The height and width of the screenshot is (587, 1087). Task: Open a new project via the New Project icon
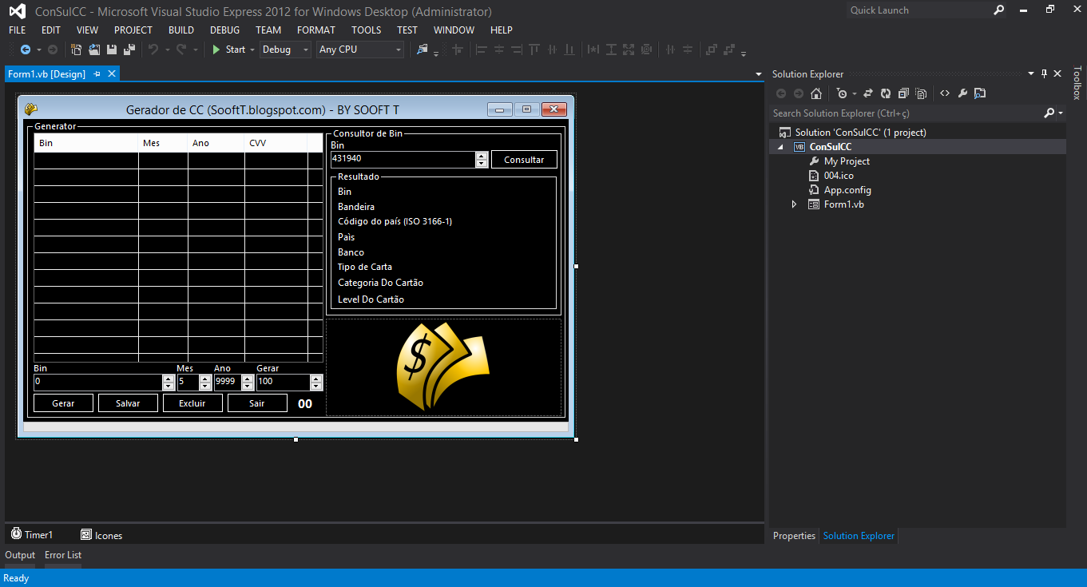click(76, 49)
